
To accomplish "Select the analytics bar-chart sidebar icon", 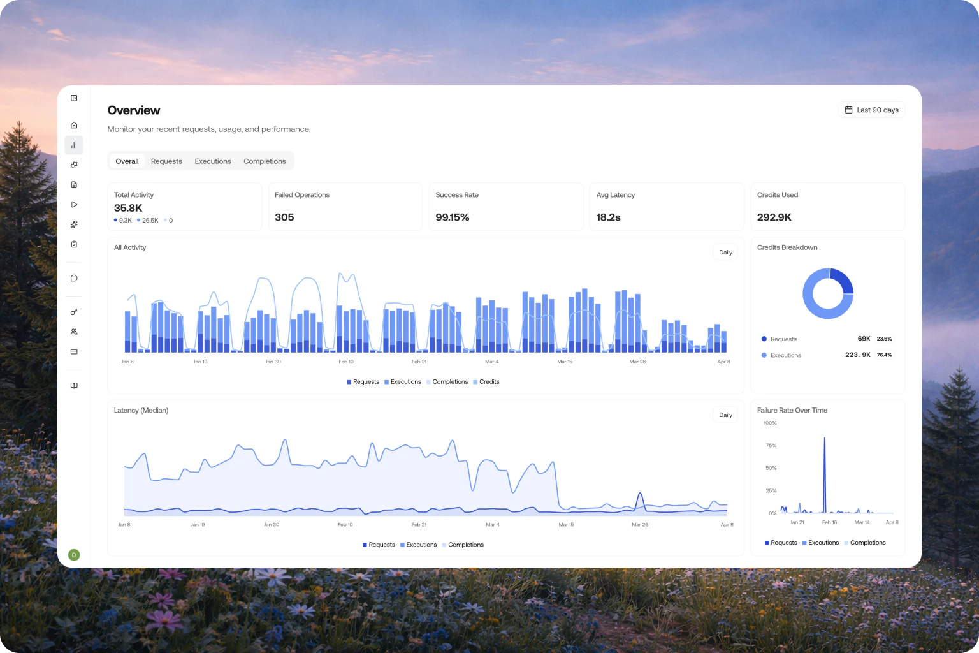I will pyautogui.click(x=74, y=145).
